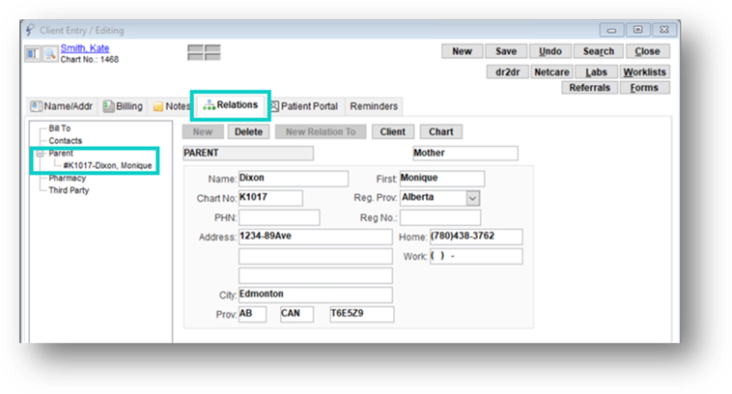The height and width of the screenshot is (394, 732).
Task: Click the New button in top toolbar
Action: 462,51
